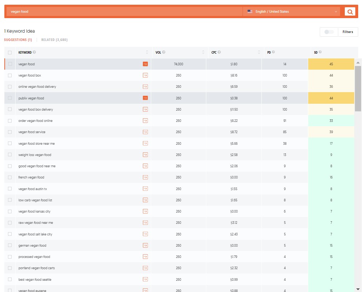Click the arrow icon beside "order vegan food online"
The width and height of the screenshot is (364, 292).
[x=145, y=120]
